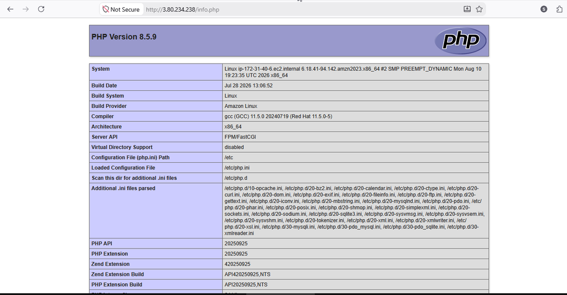Click the Compiler label
This screenshot has width=567, height=295.
click(x=102, y=116)
